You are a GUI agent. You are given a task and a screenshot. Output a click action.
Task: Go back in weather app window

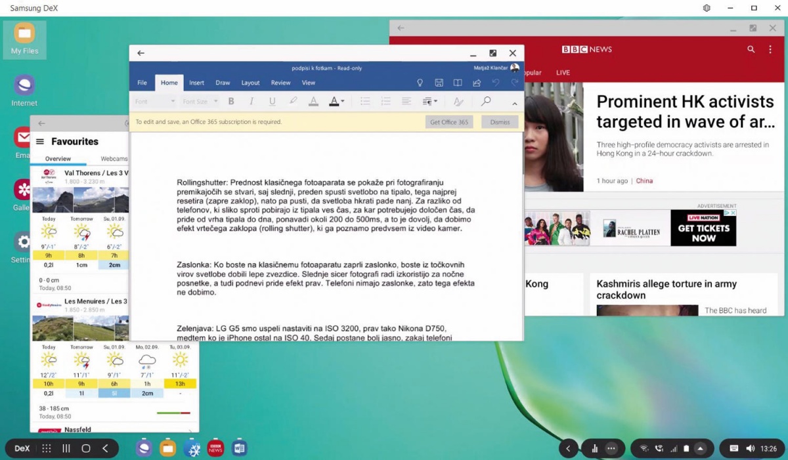(41, 123)
